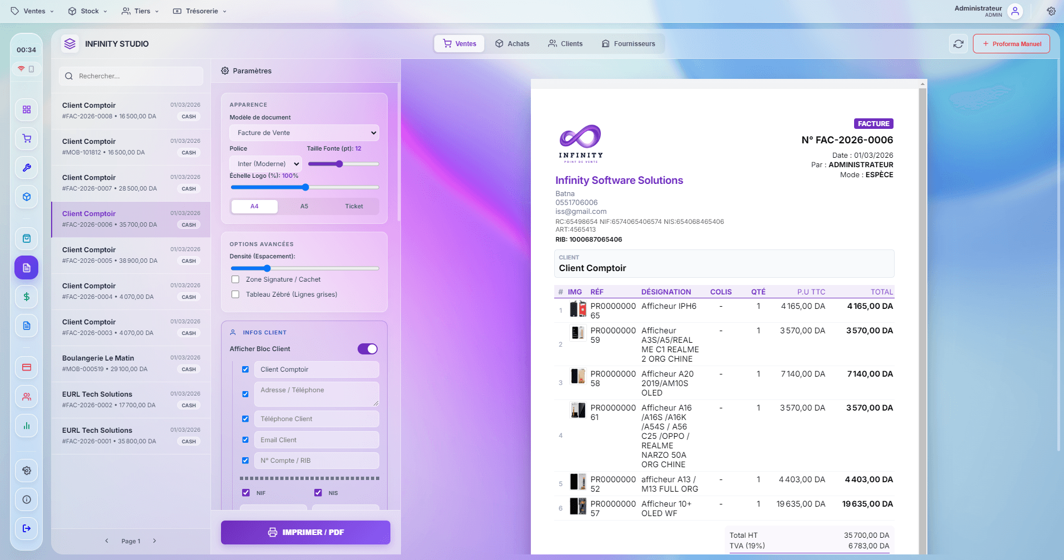Screen dimensions: 1064x560
Task: Open the Modèle de document dropdown
Action: [304, 132]
